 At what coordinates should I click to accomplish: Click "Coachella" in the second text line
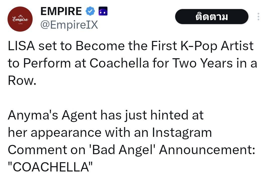[x=119, y=64]
